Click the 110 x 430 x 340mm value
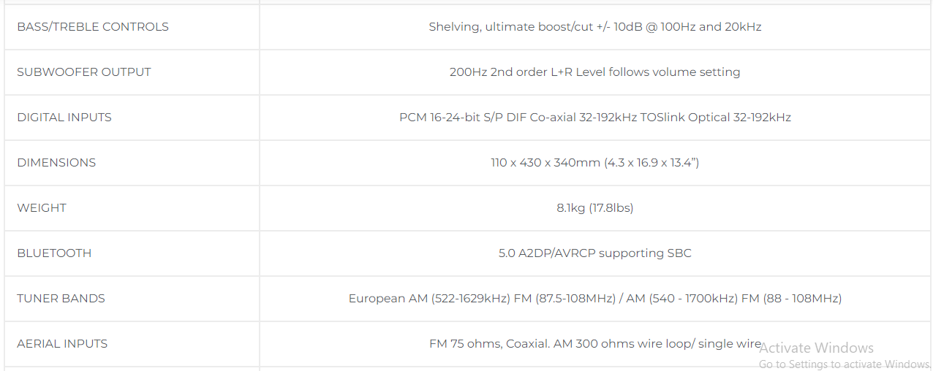Viewport: 933px width, 371px height. [545, 163]
